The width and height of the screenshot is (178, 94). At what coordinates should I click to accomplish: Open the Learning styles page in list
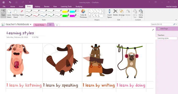pos(163,38)
